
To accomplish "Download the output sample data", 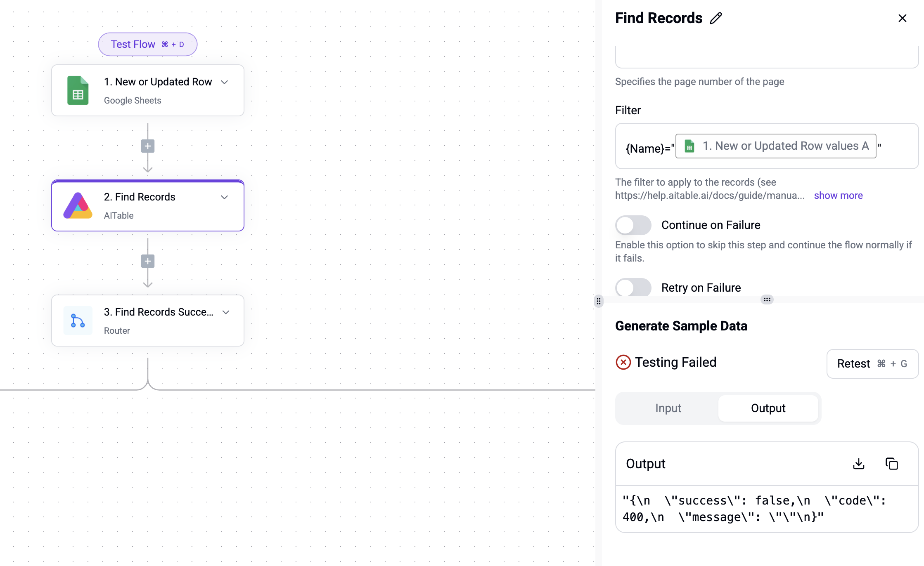I will pos(859,464).
